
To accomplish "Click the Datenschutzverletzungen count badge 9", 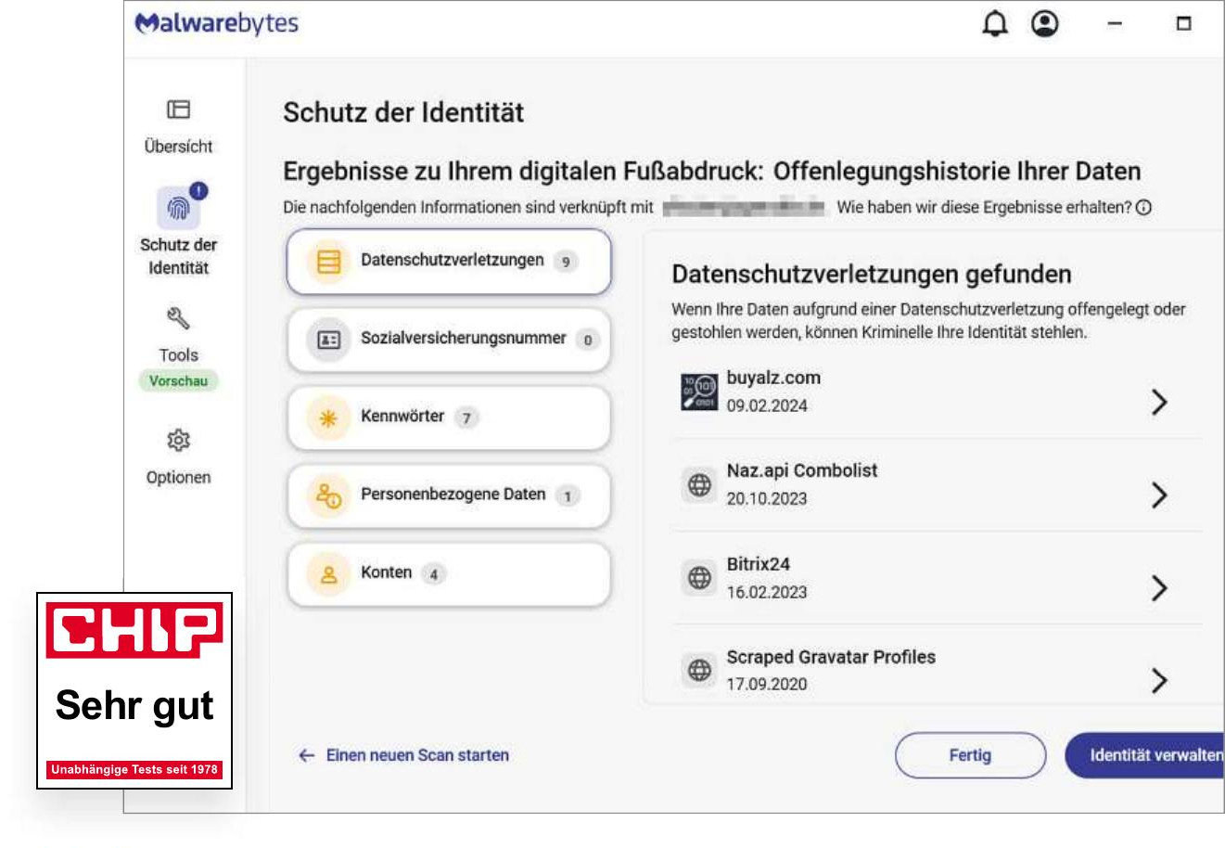I will 566,262.
